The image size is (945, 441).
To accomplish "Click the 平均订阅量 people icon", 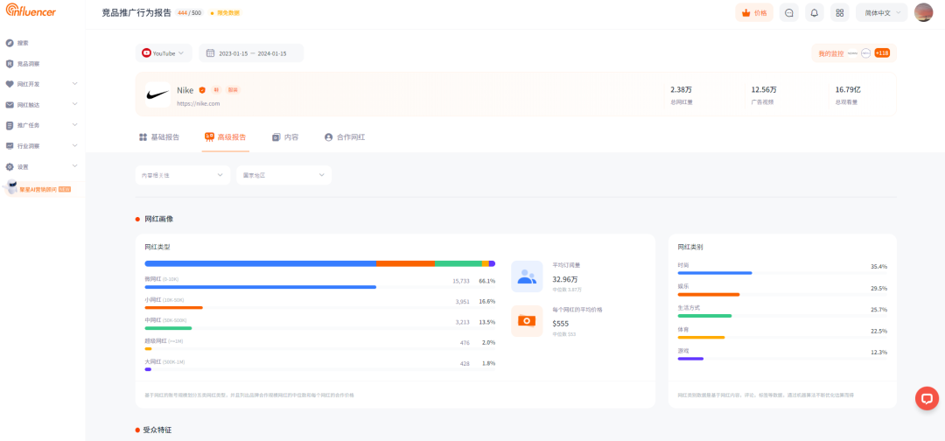I will coord(527,276).
